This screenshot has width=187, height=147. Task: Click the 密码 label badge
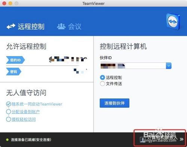click(13, 71)
